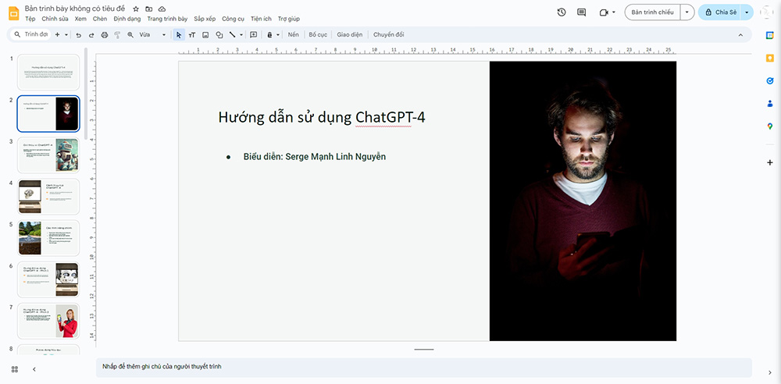Click the move to folder icon
Screen dimensions: 781x384
tap(149, 9)
